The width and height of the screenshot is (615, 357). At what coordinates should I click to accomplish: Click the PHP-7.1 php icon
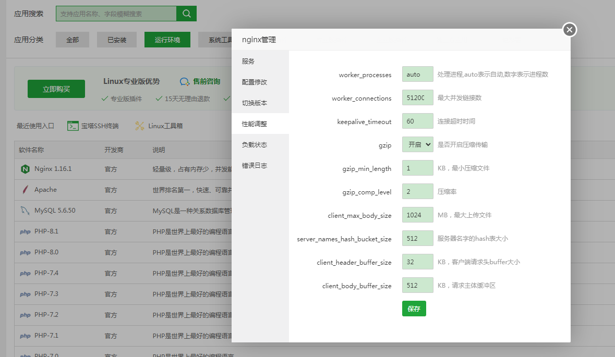point(25,336)
